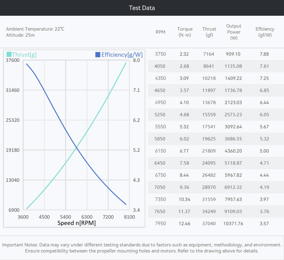Click the "Torque (N·m)" column header
This screenshot has height=260, width=284.
coord(185,32)
